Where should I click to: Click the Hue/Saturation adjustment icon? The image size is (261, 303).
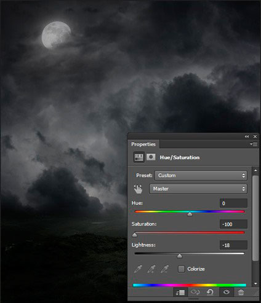[139, 157]
